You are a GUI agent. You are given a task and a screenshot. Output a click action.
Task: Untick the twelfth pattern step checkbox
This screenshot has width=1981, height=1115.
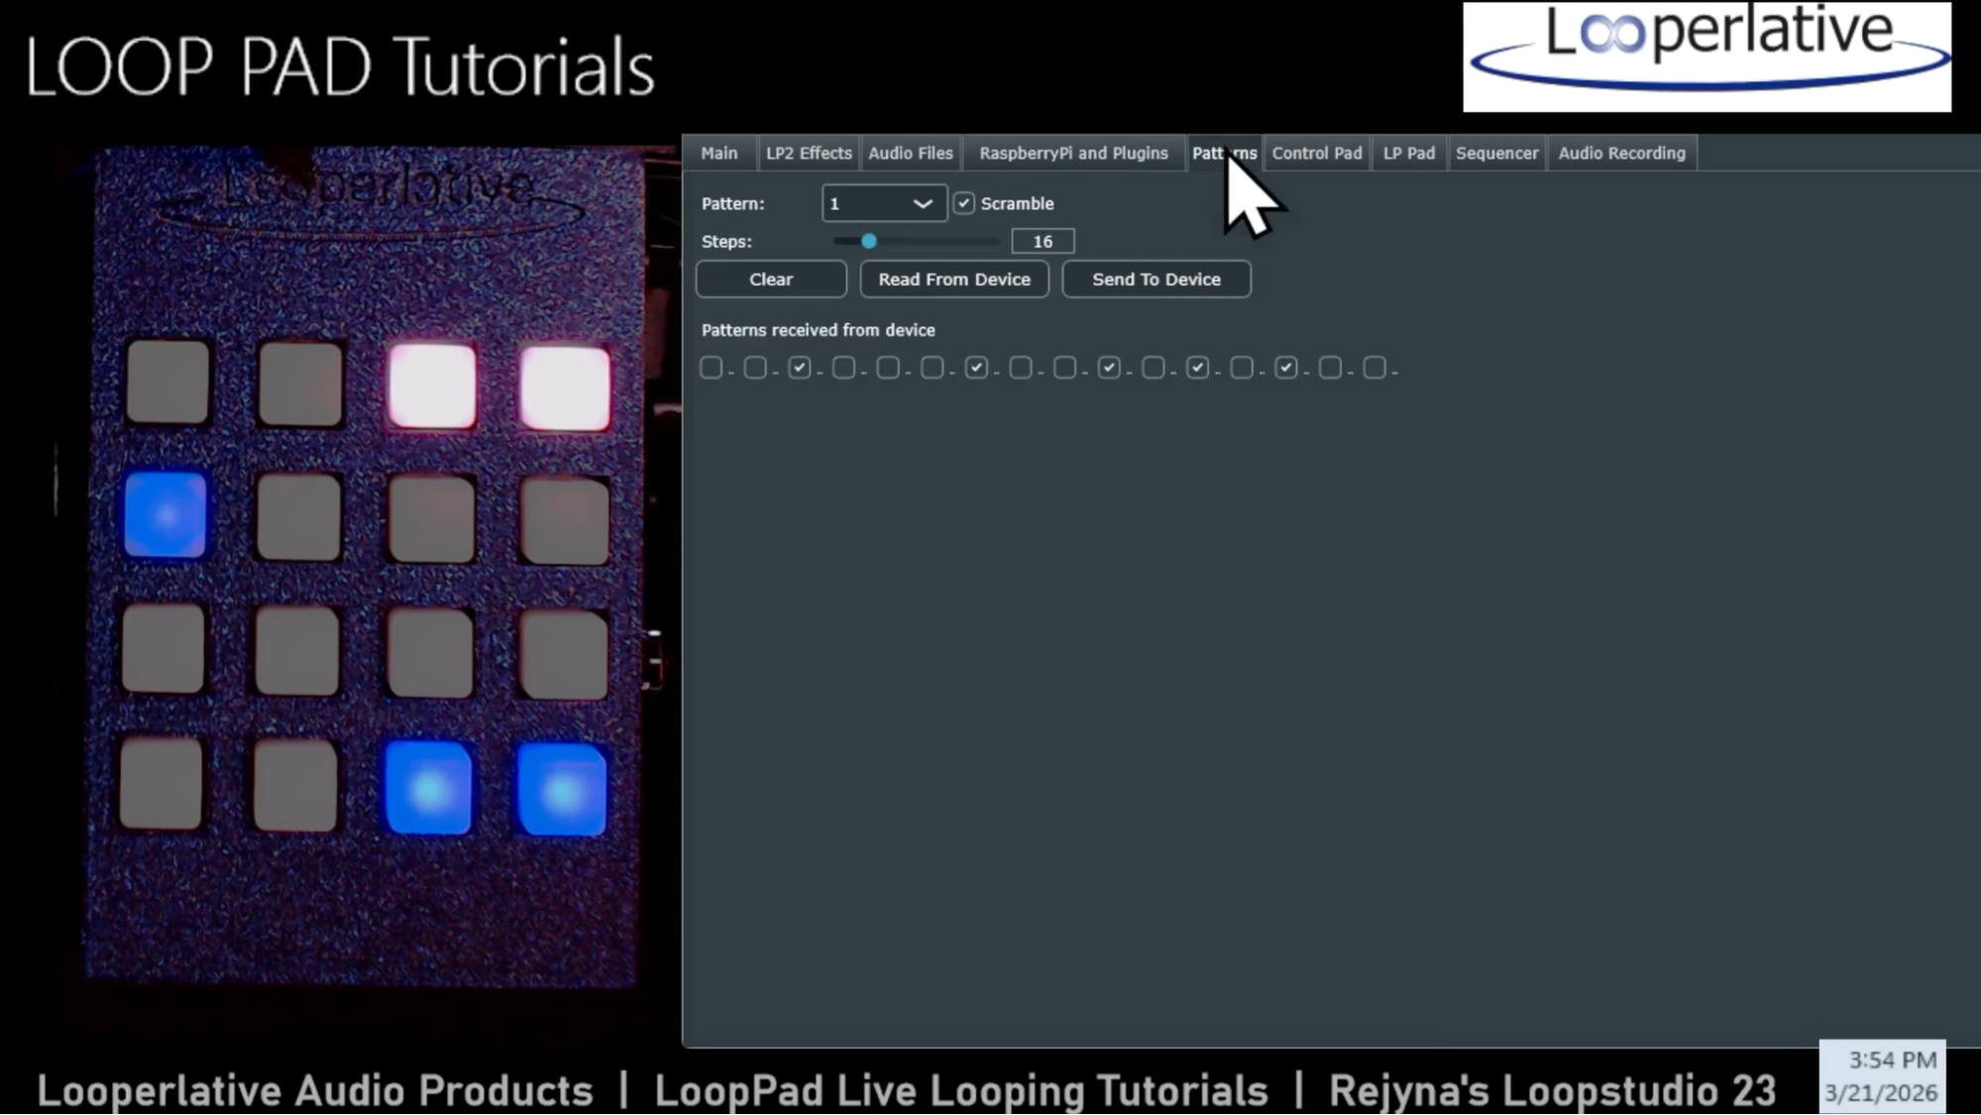click(x=1198, y=369)
